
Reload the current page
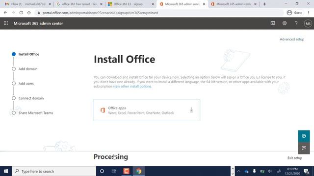[21, 13]
